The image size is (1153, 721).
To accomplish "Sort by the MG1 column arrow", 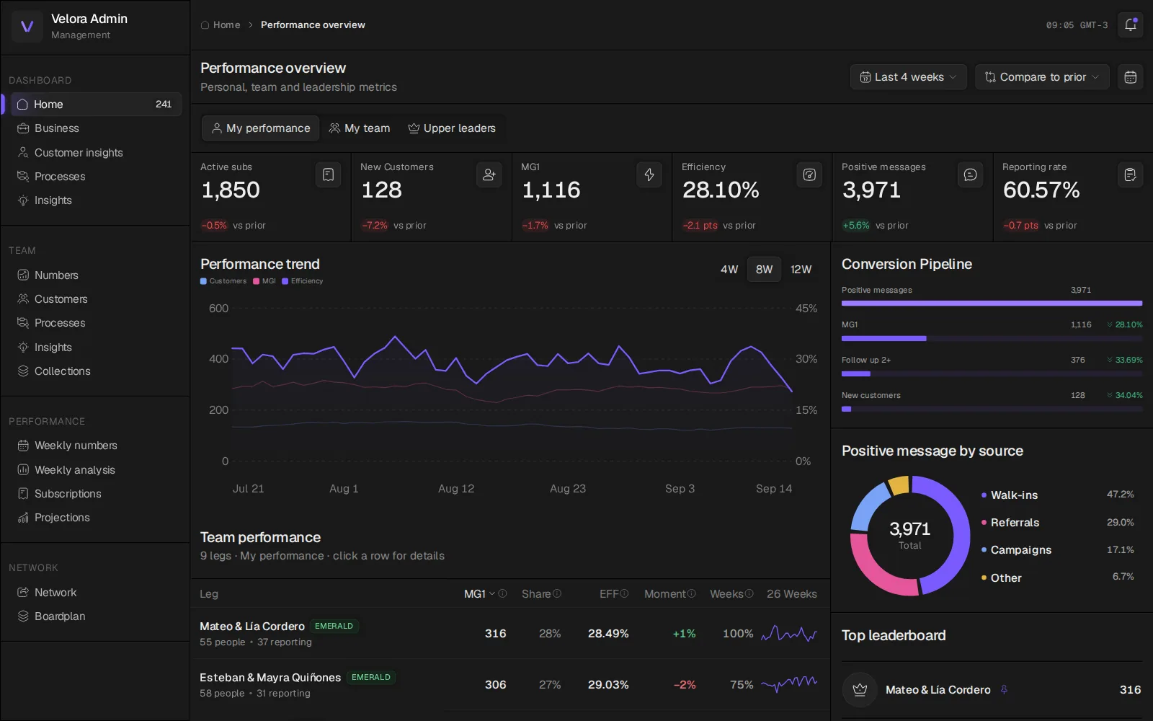I will [x=492, y=593].
